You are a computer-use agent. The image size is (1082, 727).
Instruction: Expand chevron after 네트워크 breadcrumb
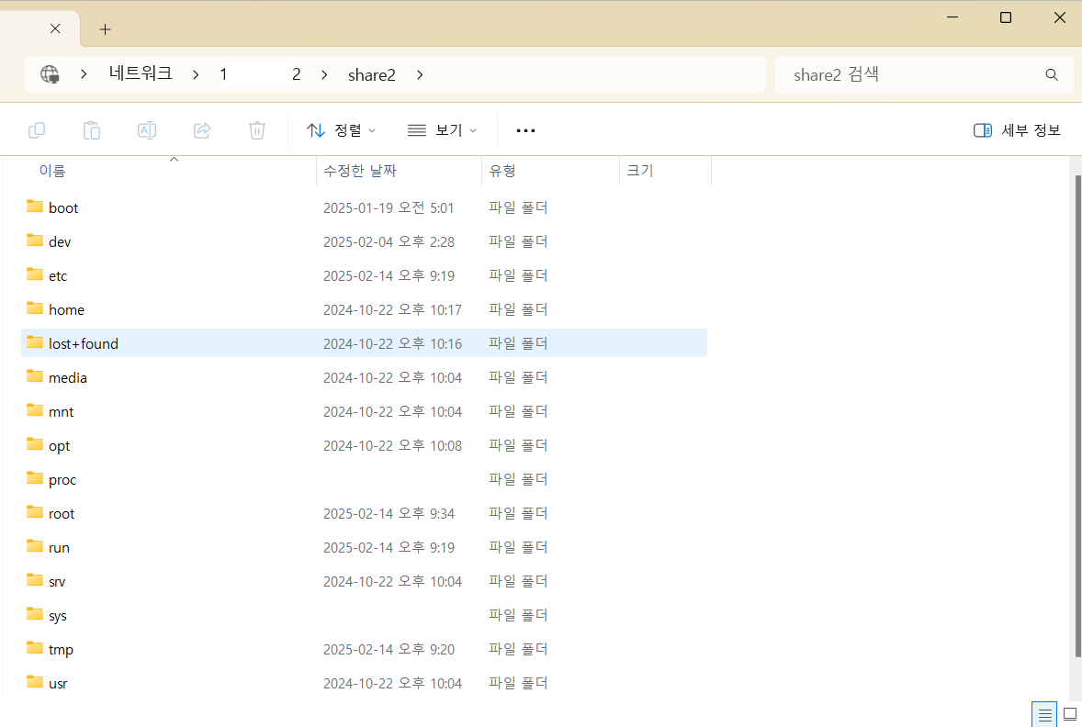196,74
